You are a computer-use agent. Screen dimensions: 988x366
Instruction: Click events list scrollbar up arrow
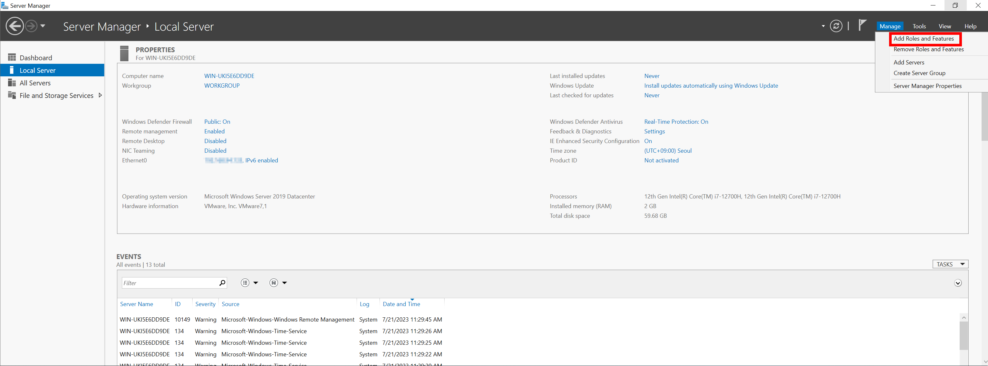click(x=964, y=318)
